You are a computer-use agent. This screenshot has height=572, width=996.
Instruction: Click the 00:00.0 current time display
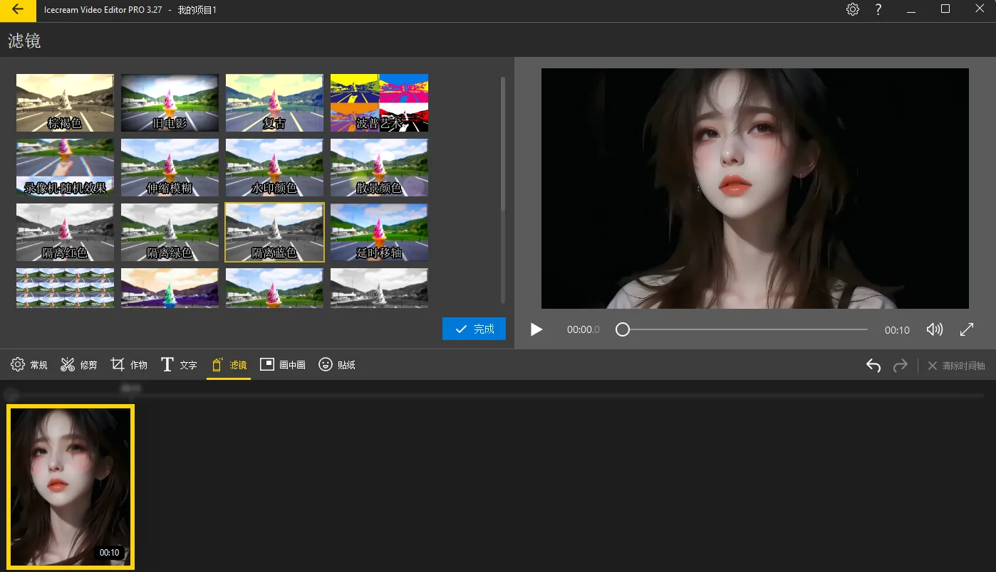point(583,330)
